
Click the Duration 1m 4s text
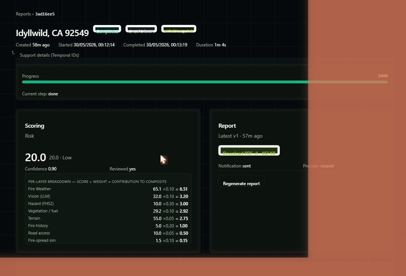(211, 45)
